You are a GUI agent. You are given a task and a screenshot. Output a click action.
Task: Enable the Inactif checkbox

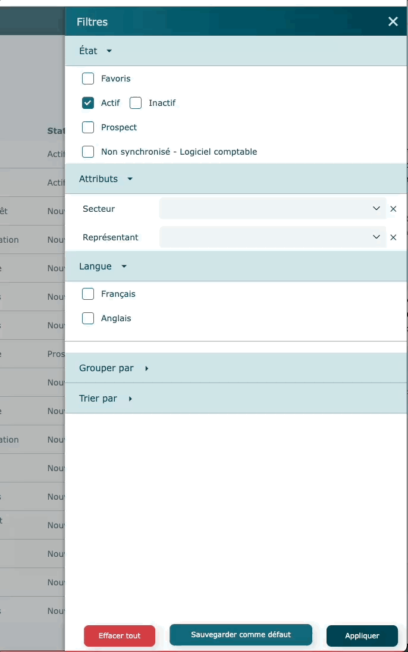[136, 103]
